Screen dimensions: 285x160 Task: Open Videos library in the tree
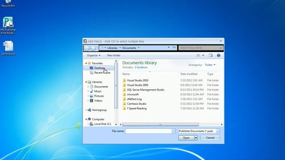click(96, 100)
